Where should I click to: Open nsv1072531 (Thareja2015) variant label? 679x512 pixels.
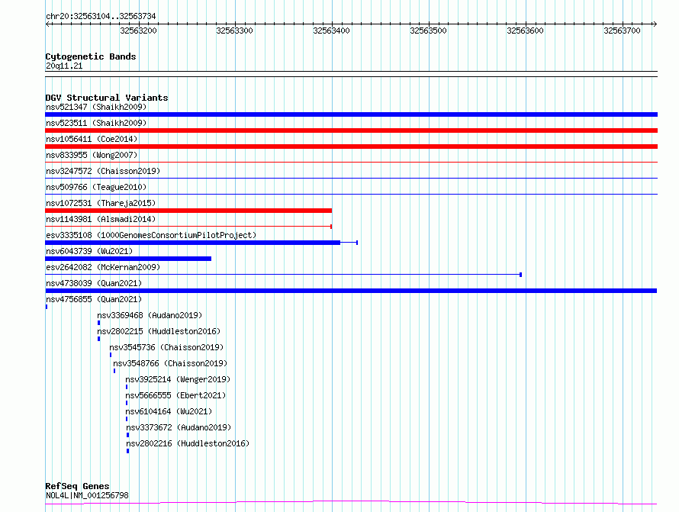(x=101, y=203)
